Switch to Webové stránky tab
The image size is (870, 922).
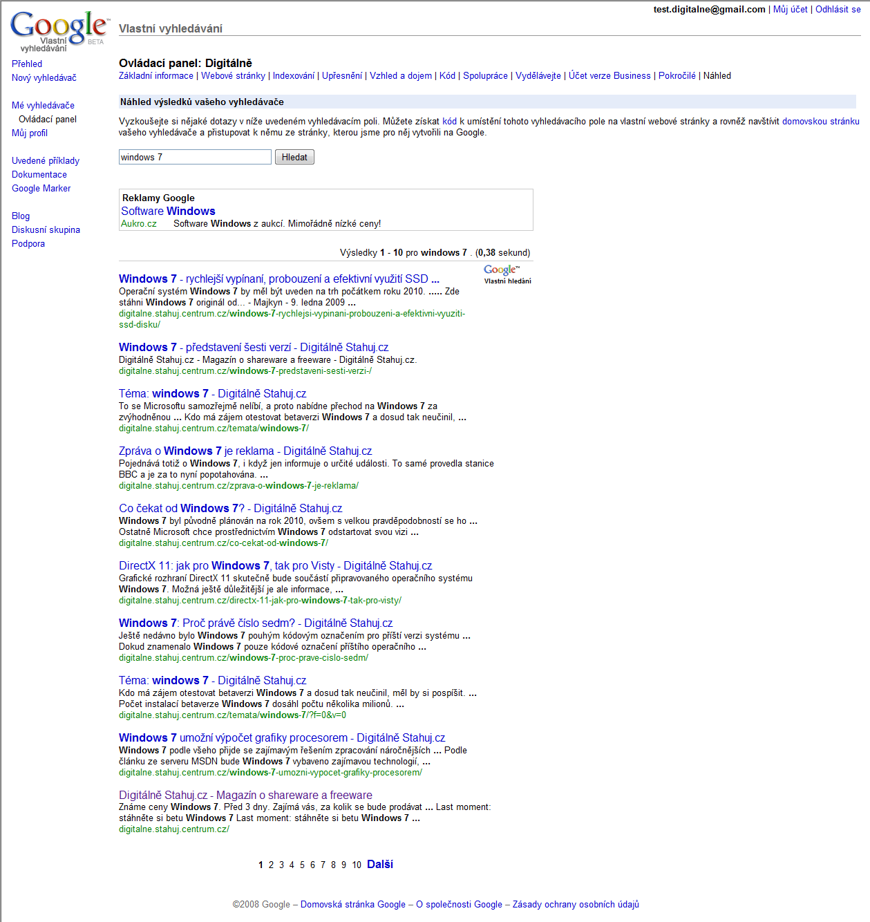(x=233, y=75)
